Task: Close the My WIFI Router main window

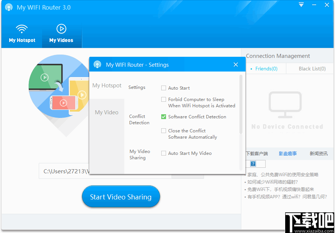Action: click(327, 5)
